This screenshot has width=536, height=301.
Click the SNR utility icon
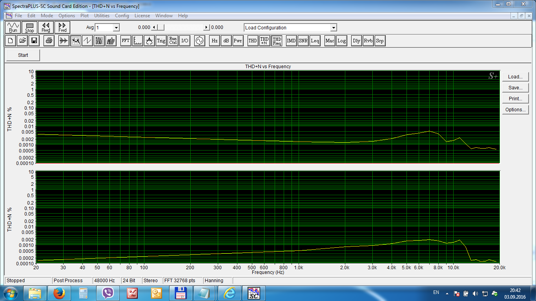[x=303, y=41]
